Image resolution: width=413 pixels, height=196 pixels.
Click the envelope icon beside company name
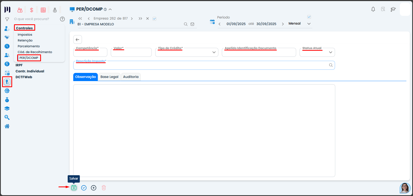point(192,24)
